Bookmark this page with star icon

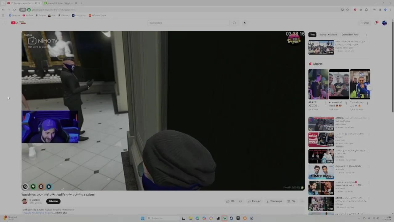coord(348,10)
